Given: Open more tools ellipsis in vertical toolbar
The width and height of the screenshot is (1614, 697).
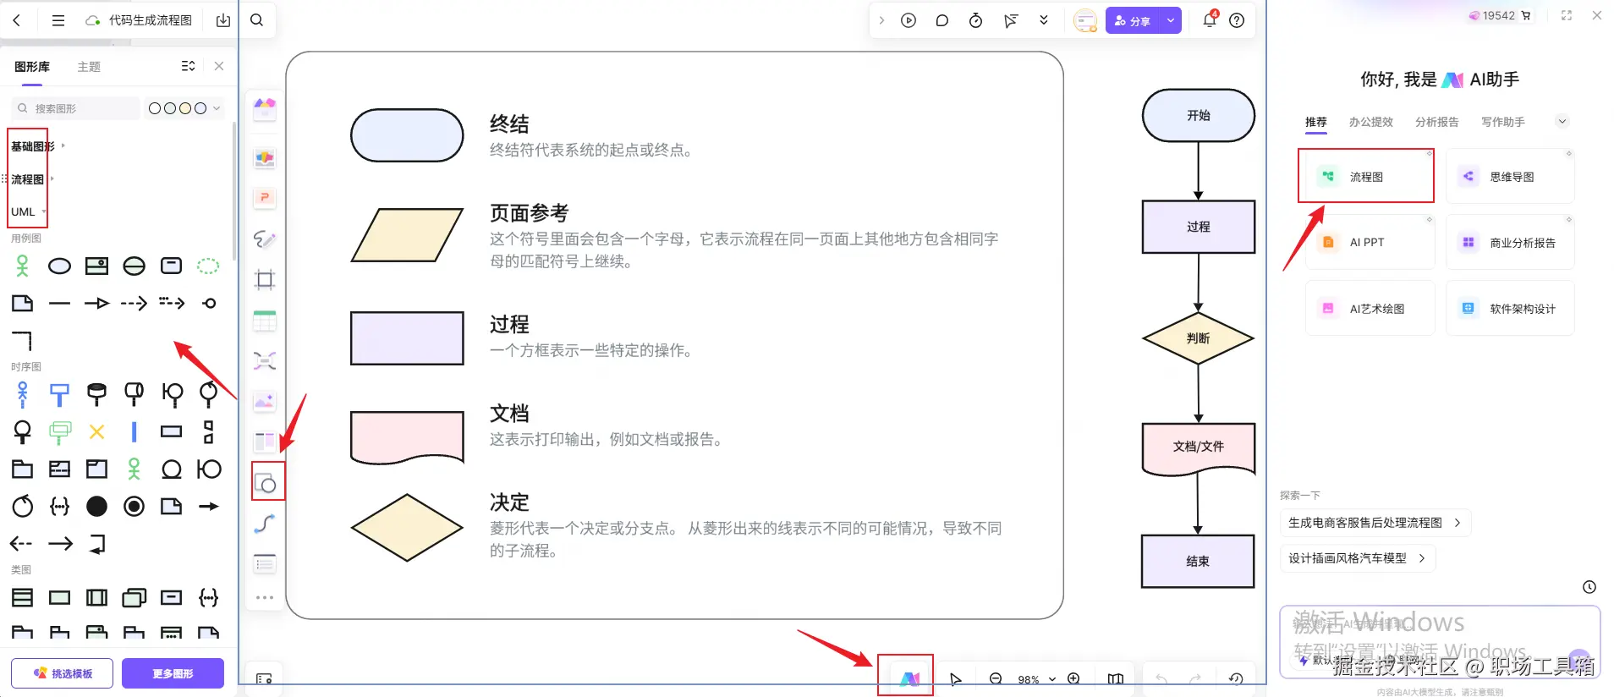Looking at the screenshot, I should click(x=265, y=597).
